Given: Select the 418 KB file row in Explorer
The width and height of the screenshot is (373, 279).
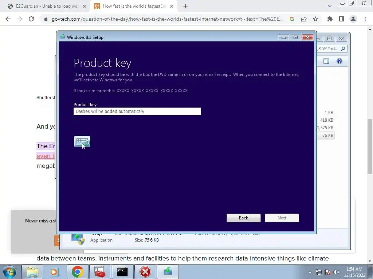Looking at the screenshot, I should pos(326,120).
